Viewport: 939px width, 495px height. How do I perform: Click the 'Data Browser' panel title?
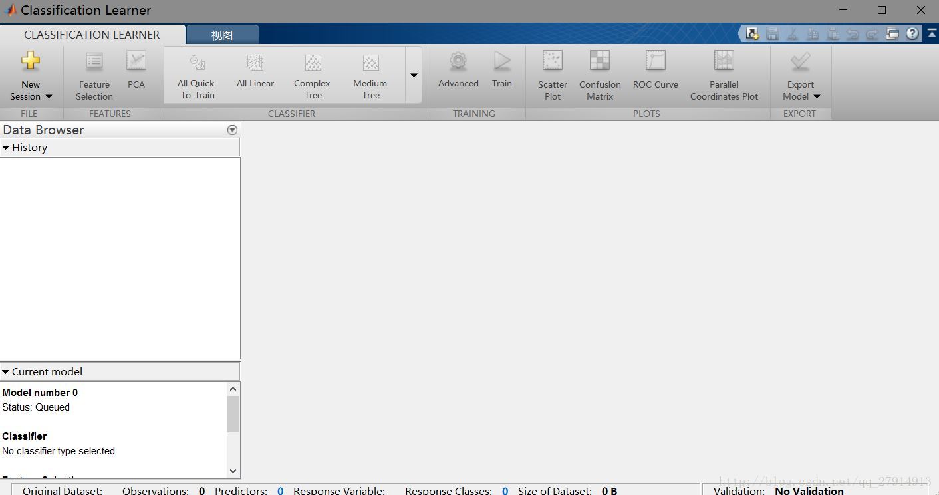pos(43,130)
